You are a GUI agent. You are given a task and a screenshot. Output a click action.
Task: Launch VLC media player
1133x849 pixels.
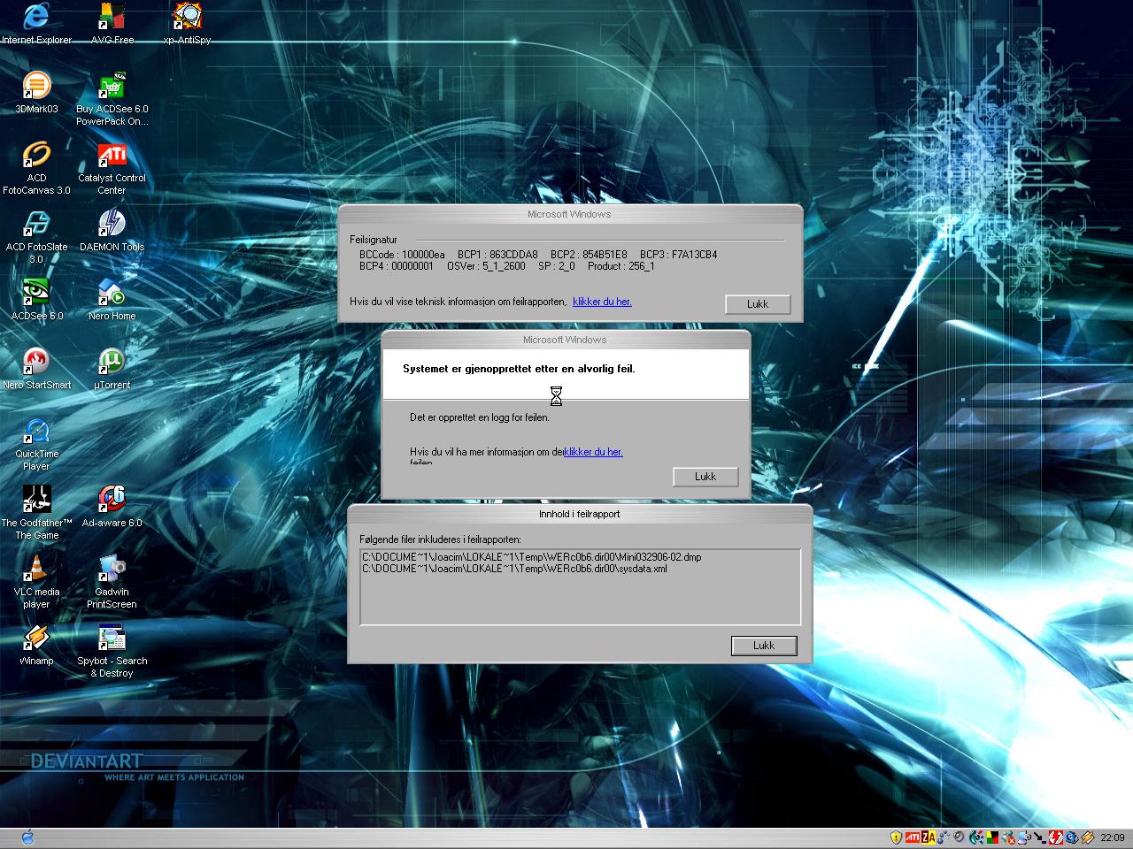click(36, 581)
